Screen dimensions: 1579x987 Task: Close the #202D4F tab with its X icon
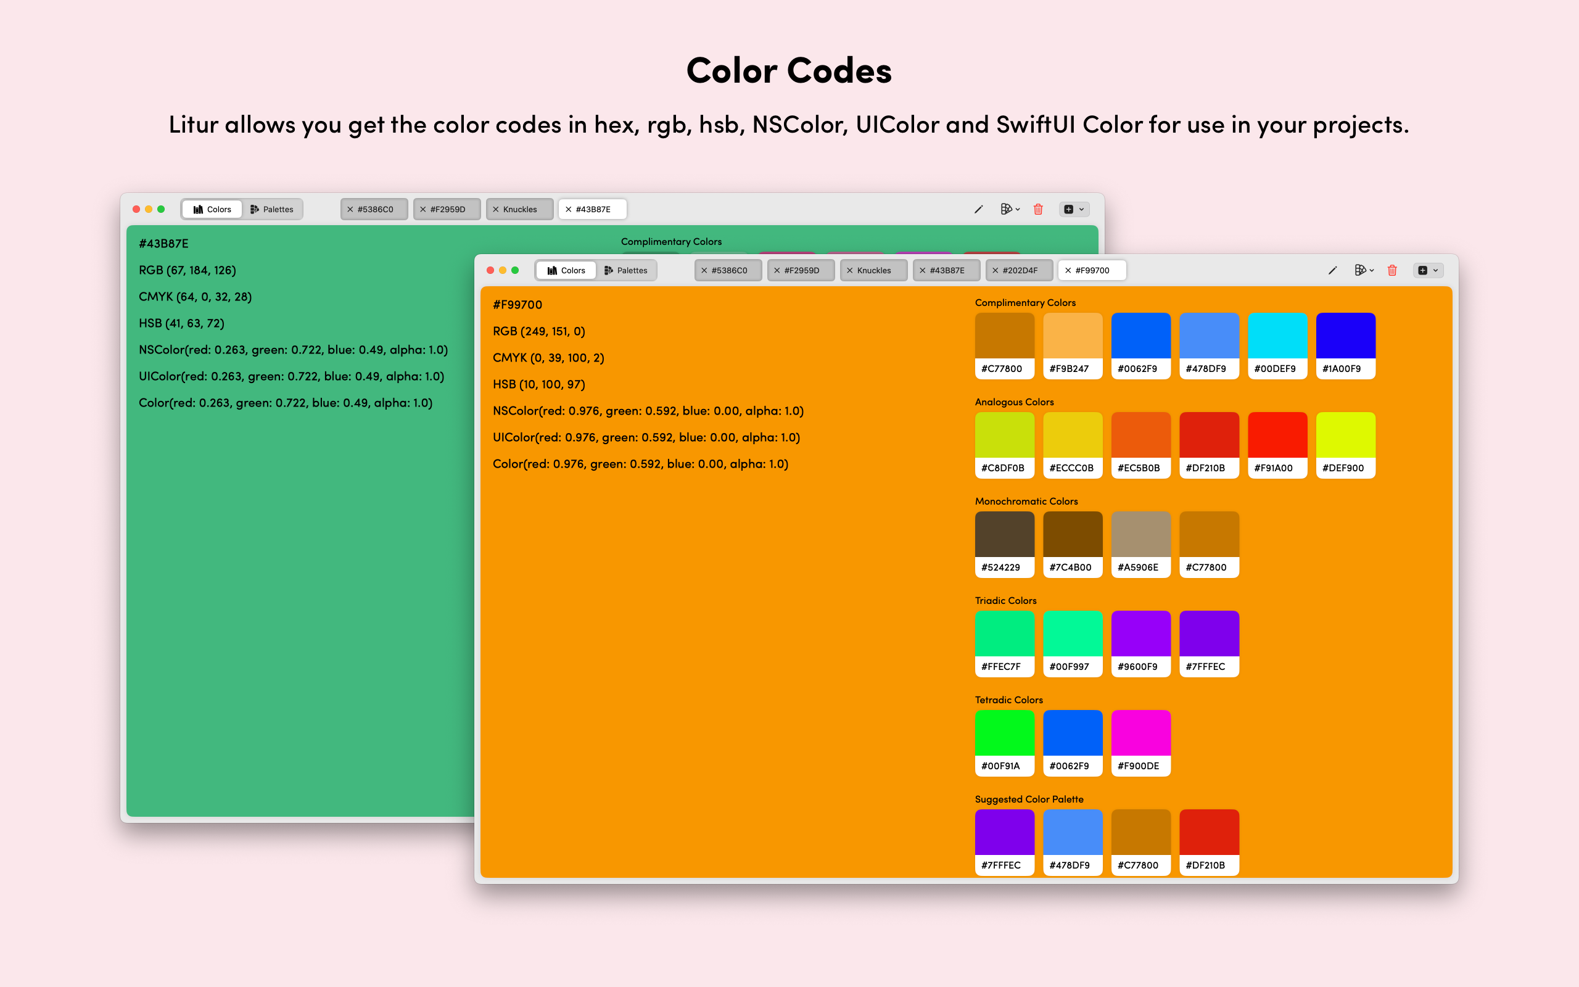[995, 270]
